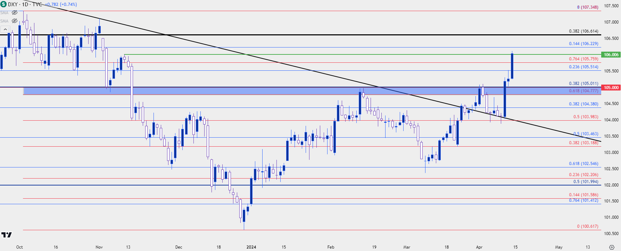Click the 0 (107.348) Fibonacci label

(588, 7)
